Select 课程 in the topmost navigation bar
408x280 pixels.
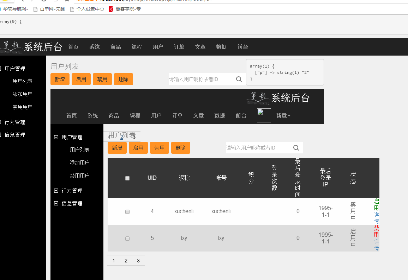[137, 47]
